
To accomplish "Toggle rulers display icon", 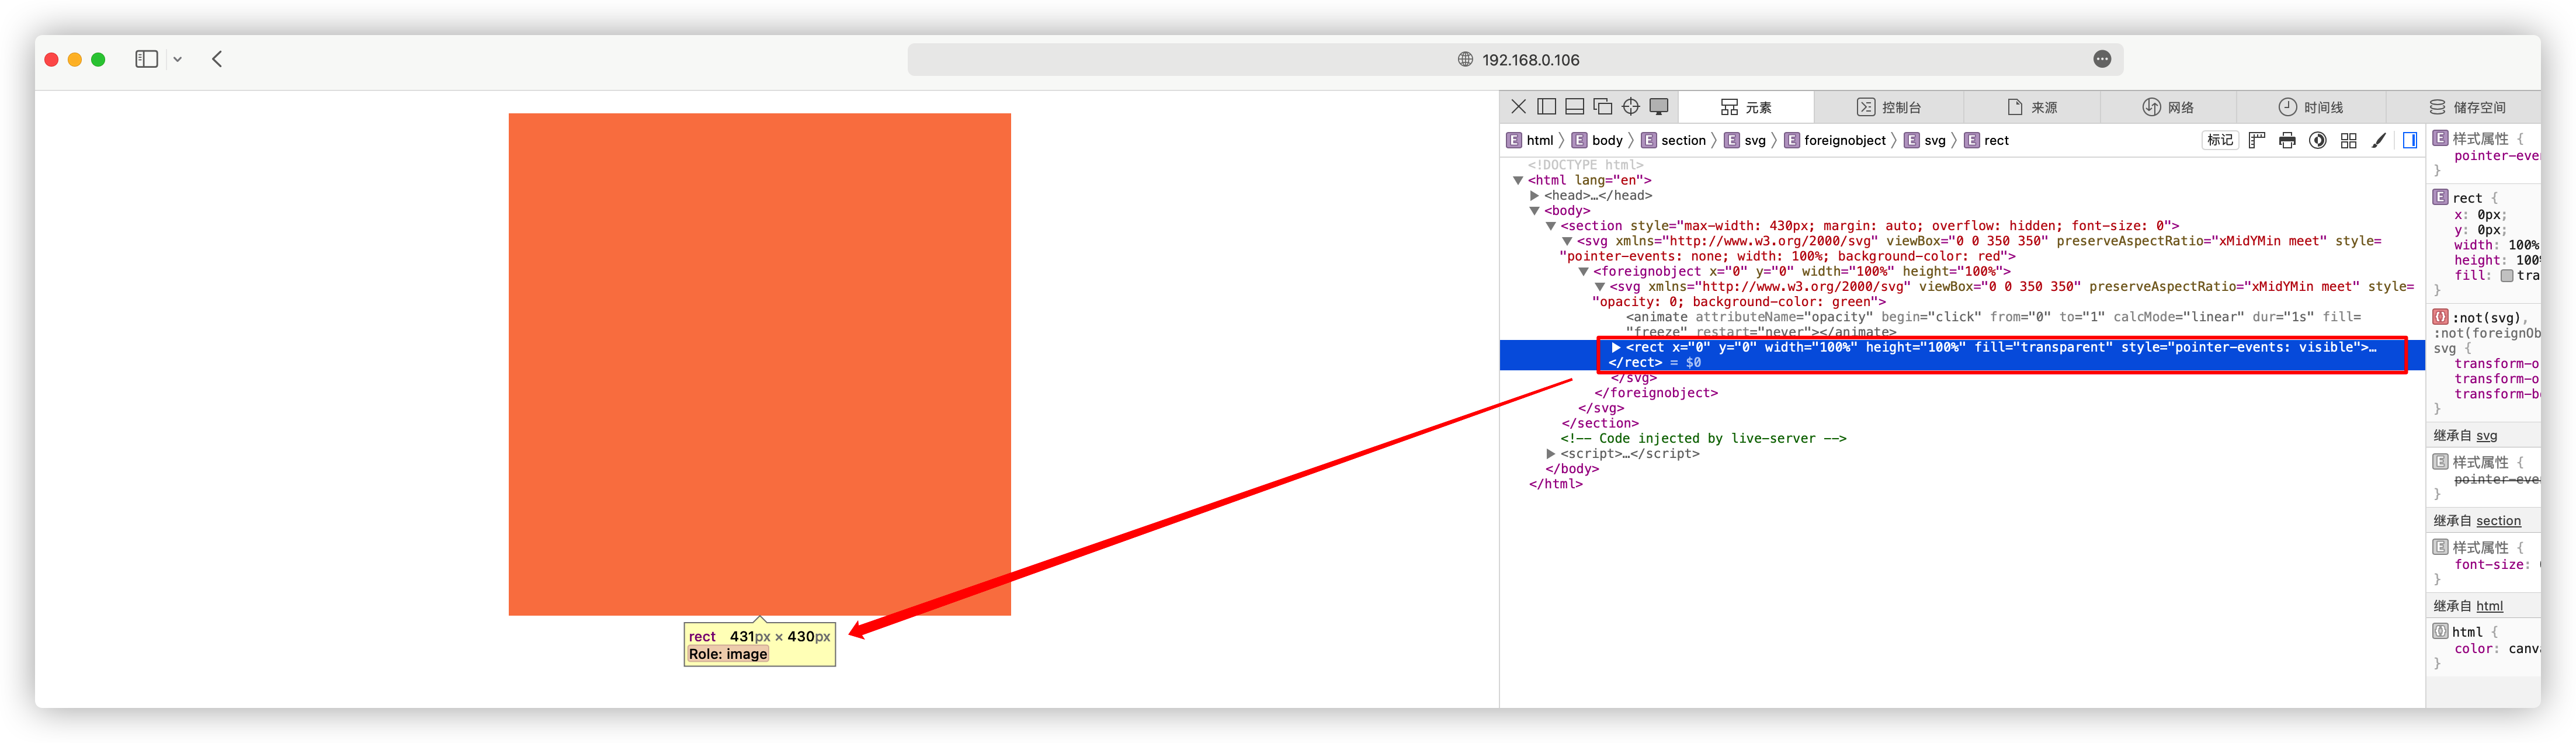I will point(2257,141).
